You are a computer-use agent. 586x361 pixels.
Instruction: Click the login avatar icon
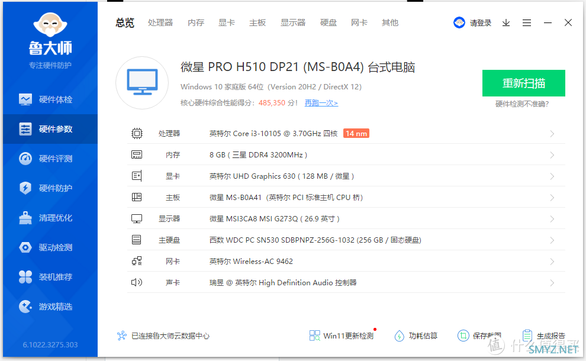click(459, 23)
